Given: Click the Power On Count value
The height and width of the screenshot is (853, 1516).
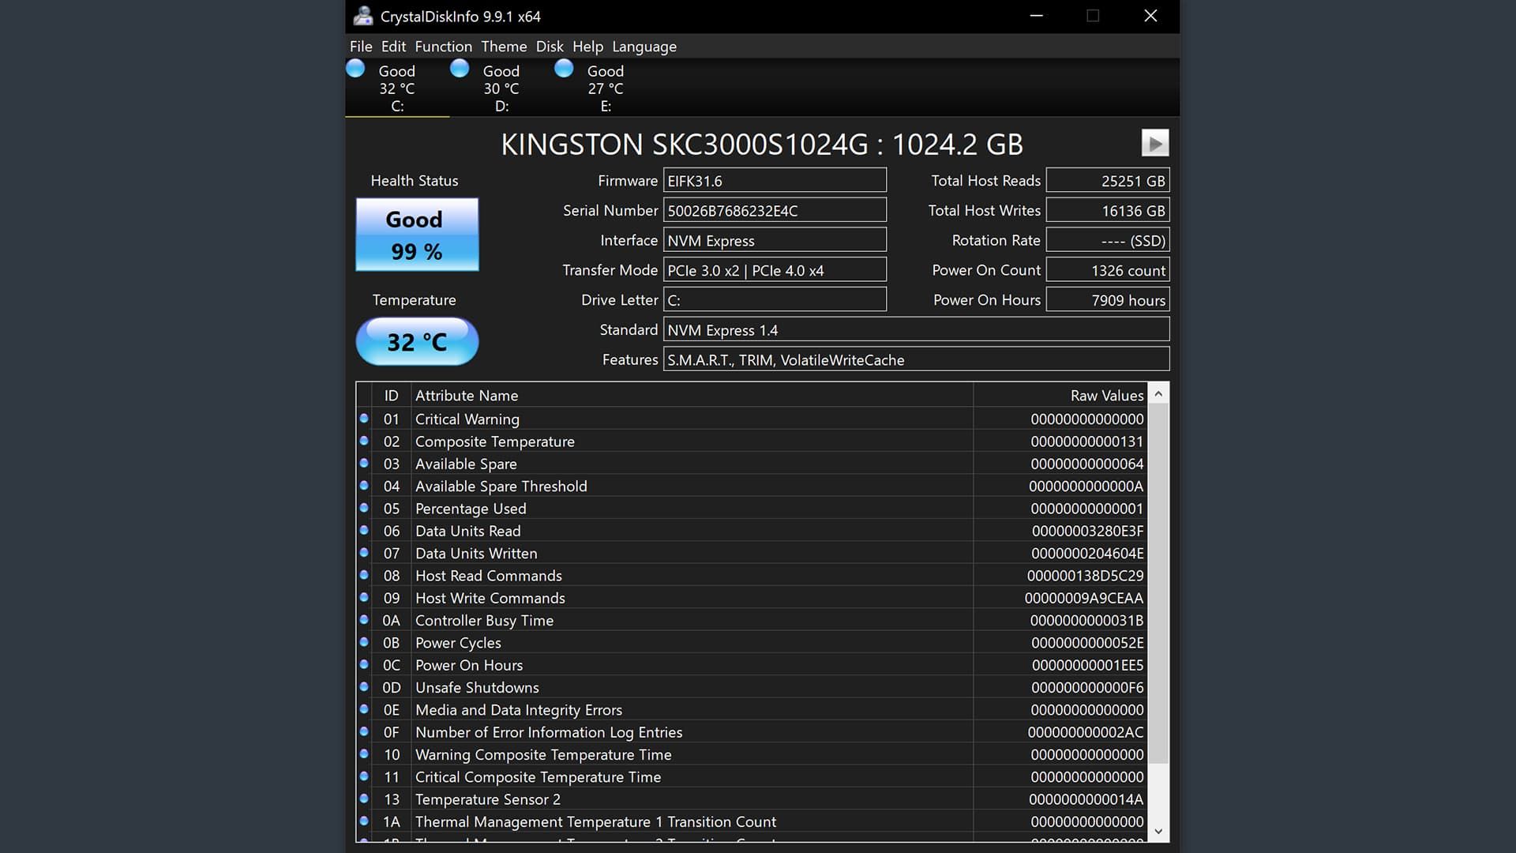Looking at the screenshot, I should click(x=1108, y=270).
